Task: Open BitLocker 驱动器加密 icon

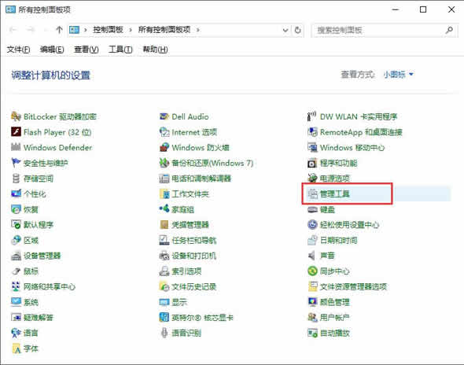Action: point(16,116)
